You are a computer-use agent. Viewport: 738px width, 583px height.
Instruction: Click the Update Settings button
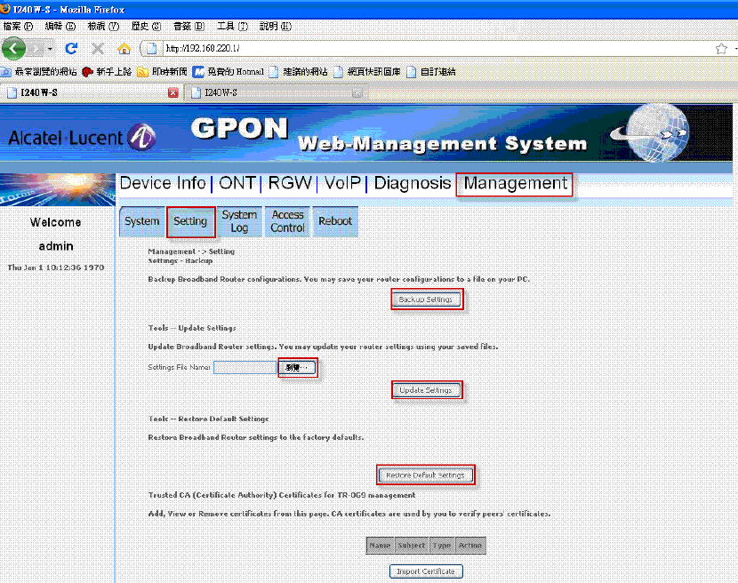(427, 390)
